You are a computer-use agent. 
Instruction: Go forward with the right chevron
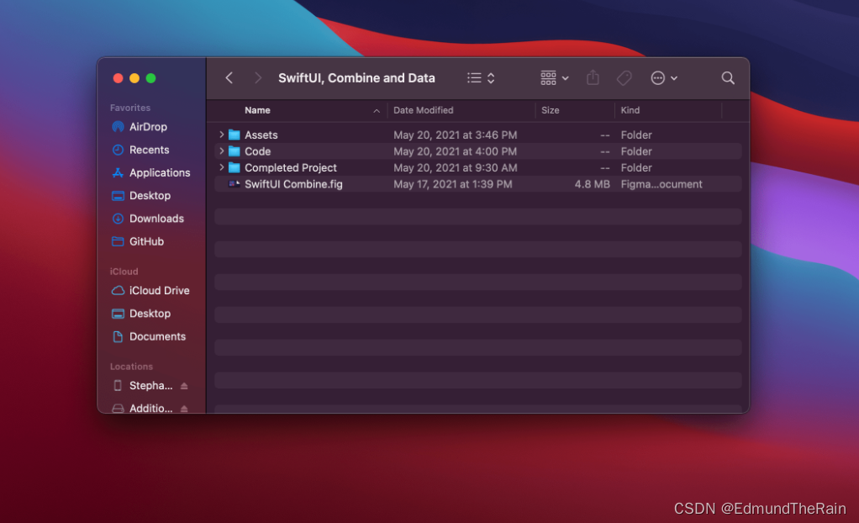pos(257,78)
